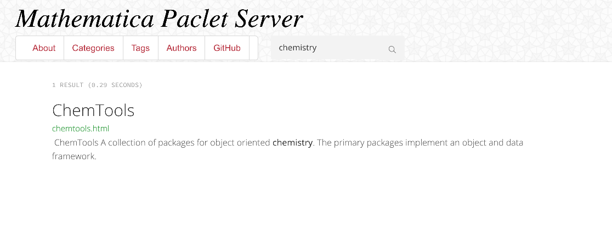Click the 0.29 SECONDS timing text

tap(115, 85)
